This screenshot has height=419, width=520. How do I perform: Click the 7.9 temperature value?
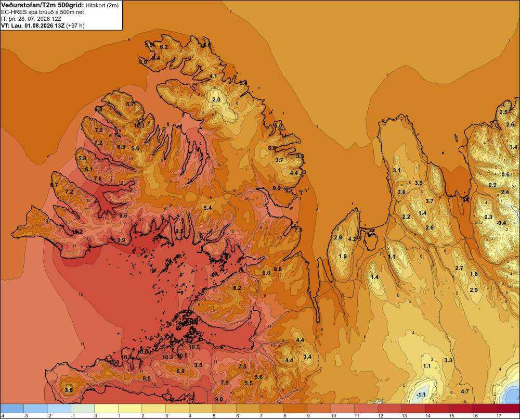pos(225,383)
